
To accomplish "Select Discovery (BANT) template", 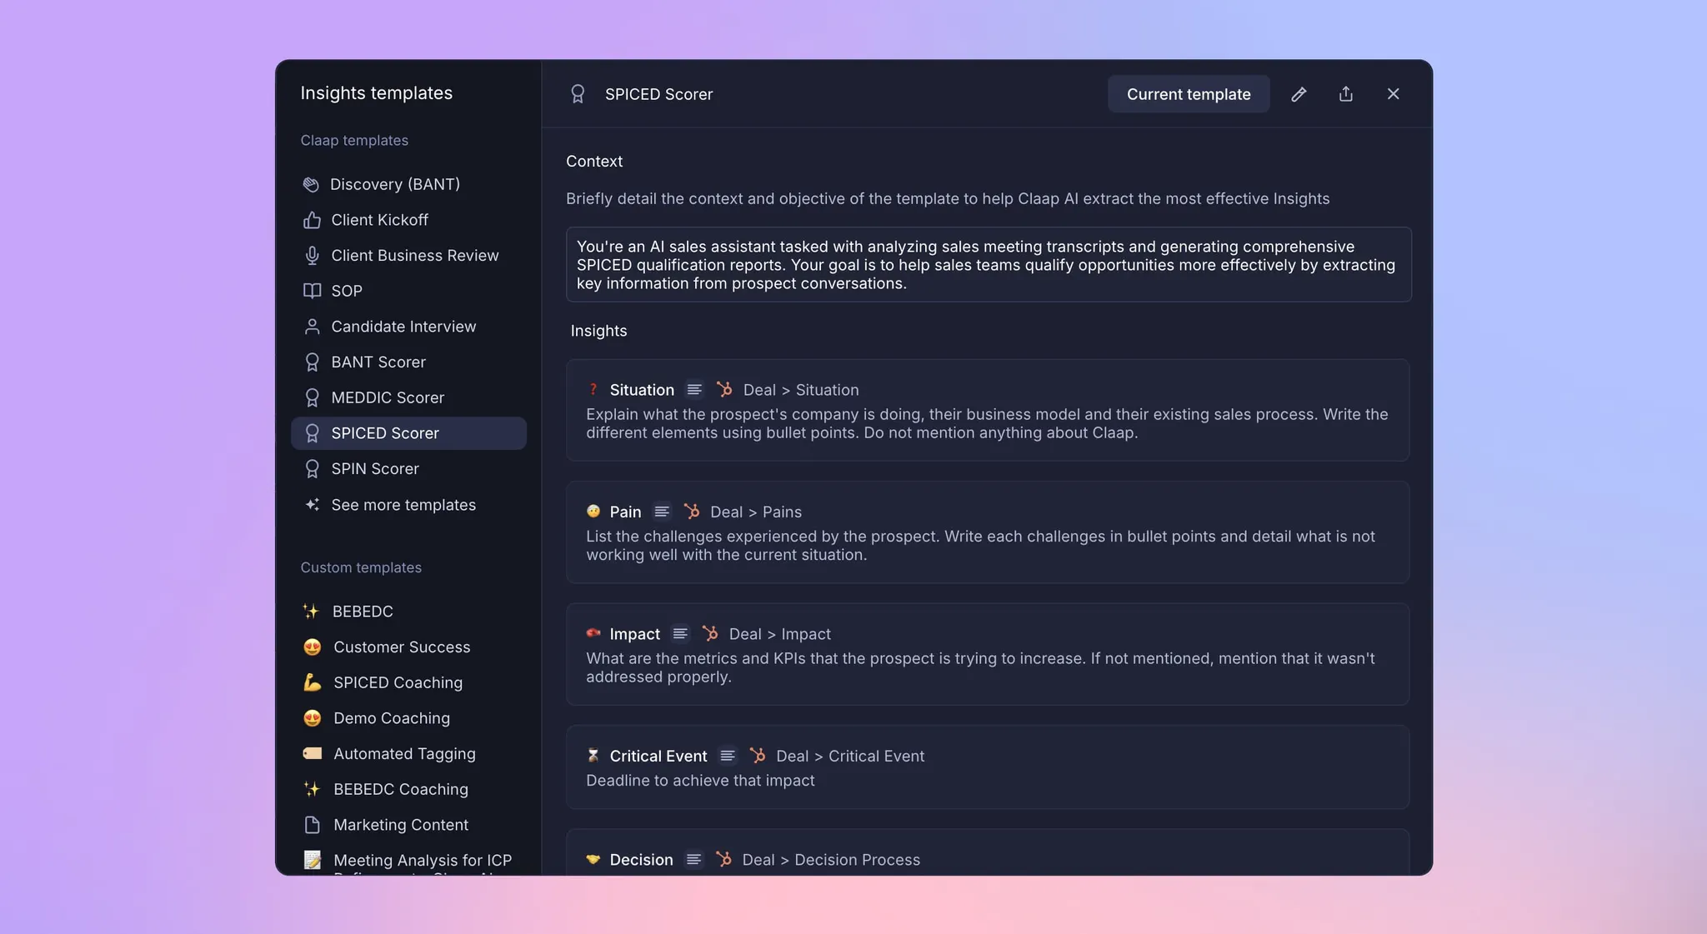I will click(x=395, y=184).
